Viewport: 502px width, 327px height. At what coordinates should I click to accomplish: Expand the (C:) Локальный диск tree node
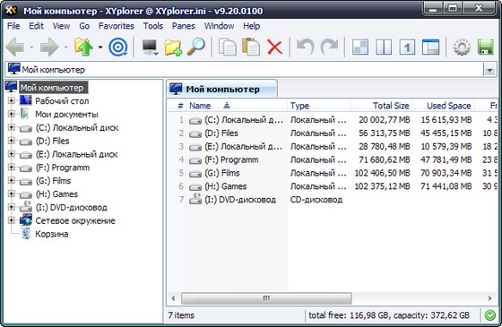click(11, 127)
